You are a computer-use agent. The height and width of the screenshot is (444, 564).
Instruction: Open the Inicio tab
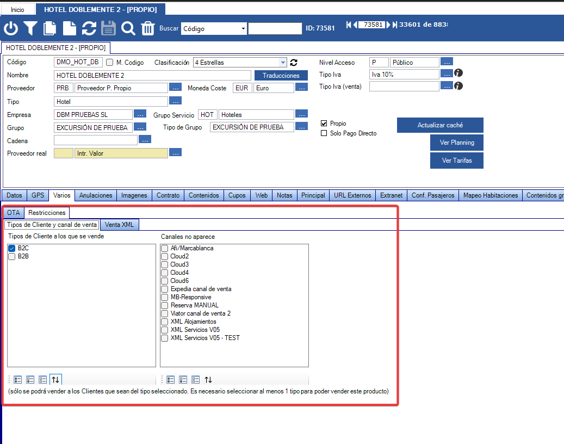click(17, 10)
